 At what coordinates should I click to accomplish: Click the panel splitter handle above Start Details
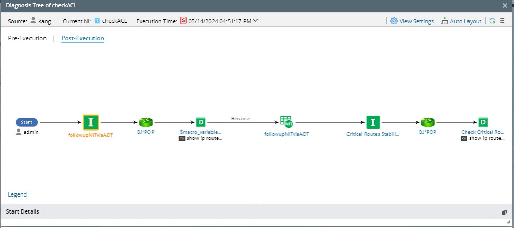pos(256,205)
